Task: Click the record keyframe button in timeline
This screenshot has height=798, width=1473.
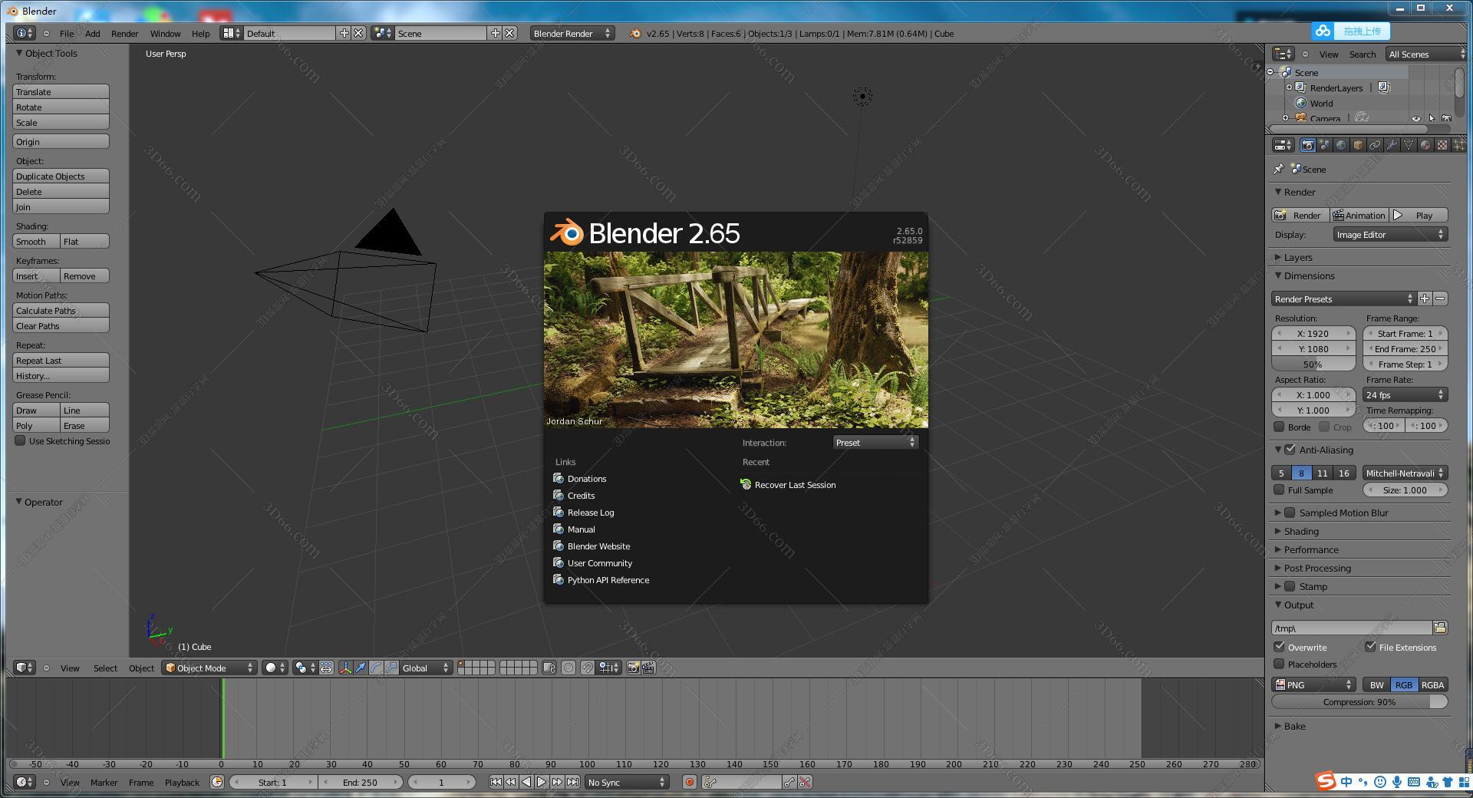Action: [x=689, y=782]
